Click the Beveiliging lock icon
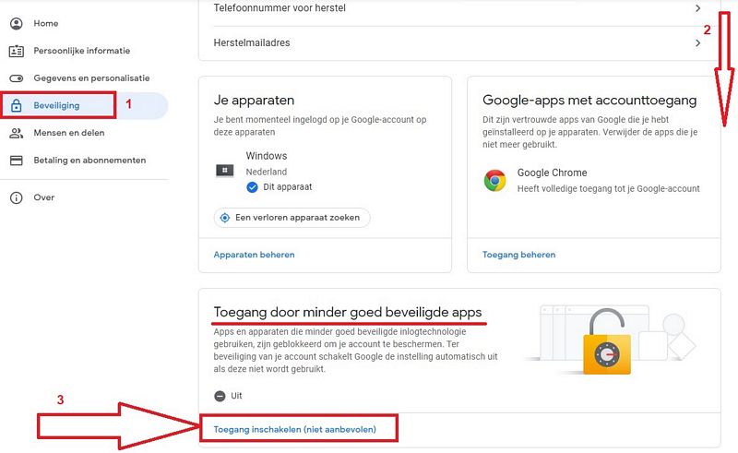Image resolution: width=738 pixels, height=453 pixels. 17,105
